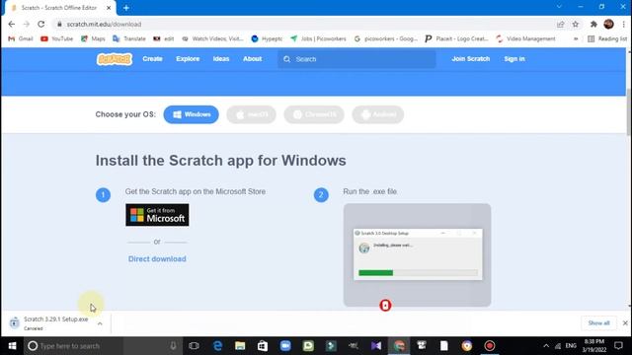Click the red record icon in the taskbar
Image resolution: width=632 pixels, height=355 pixels.
pos(490,346)
